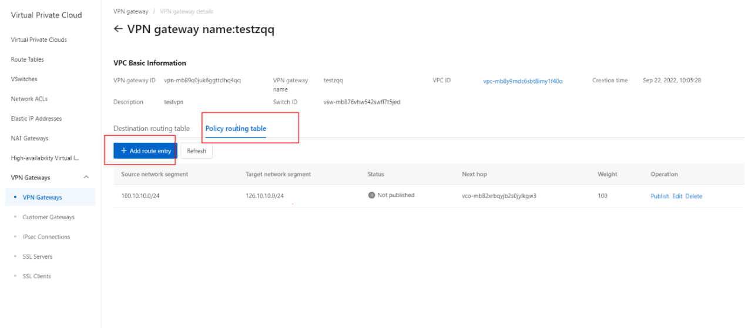Screen dimensions: 745x328
Task: Click the Refresh button
Action: click(196, 151)
